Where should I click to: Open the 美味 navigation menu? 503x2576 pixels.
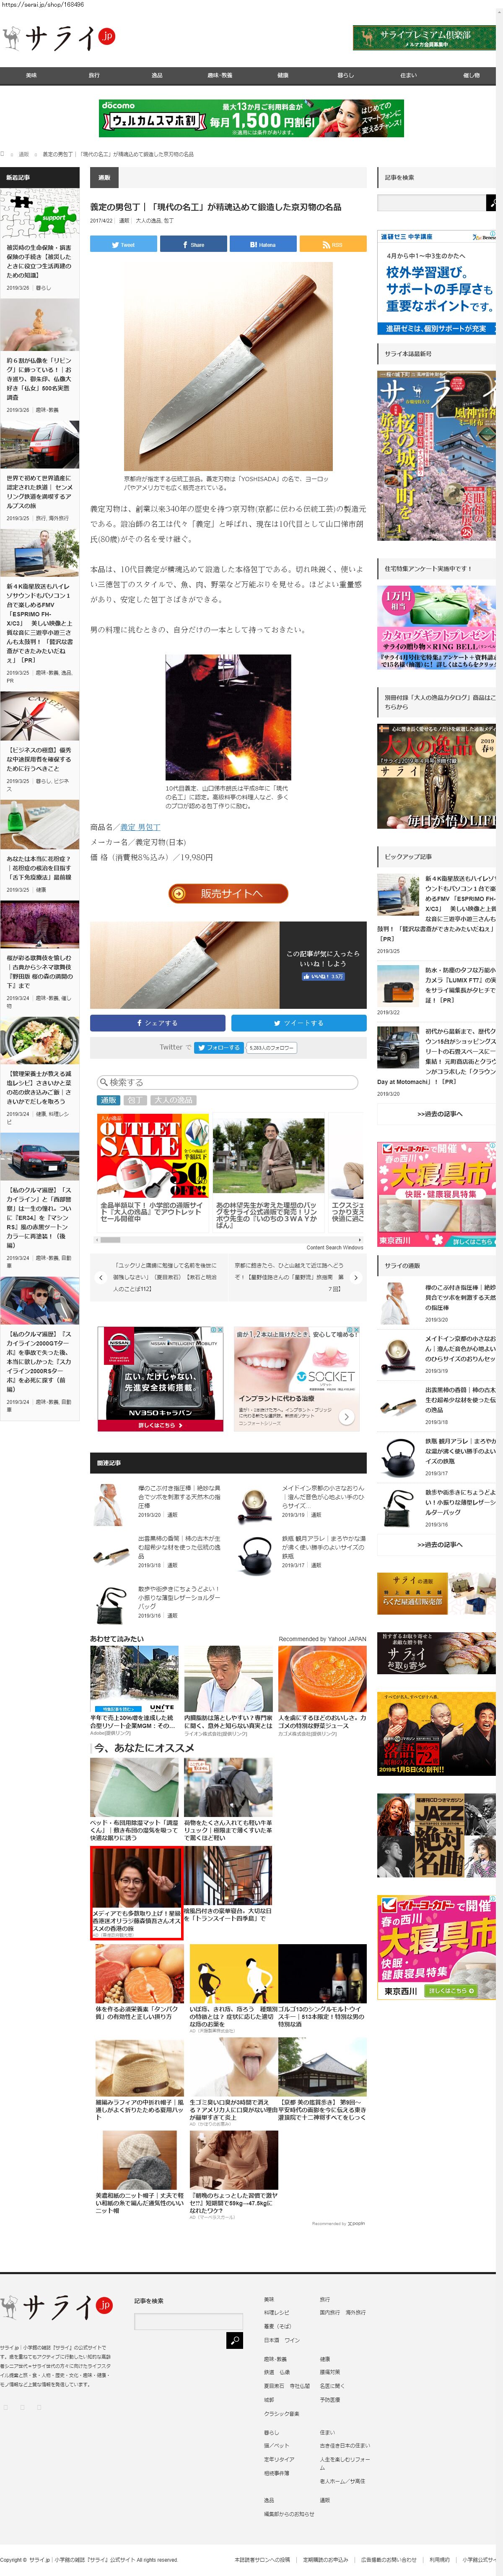[31, 75]
